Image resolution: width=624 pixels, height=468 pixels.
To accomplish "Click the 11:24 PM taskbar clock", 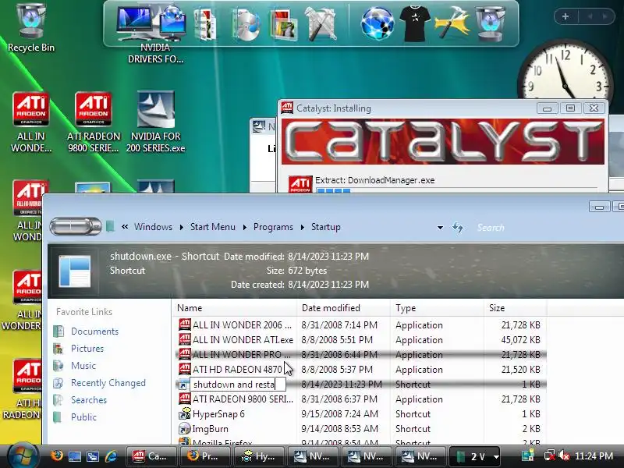I will pos(594,456).
